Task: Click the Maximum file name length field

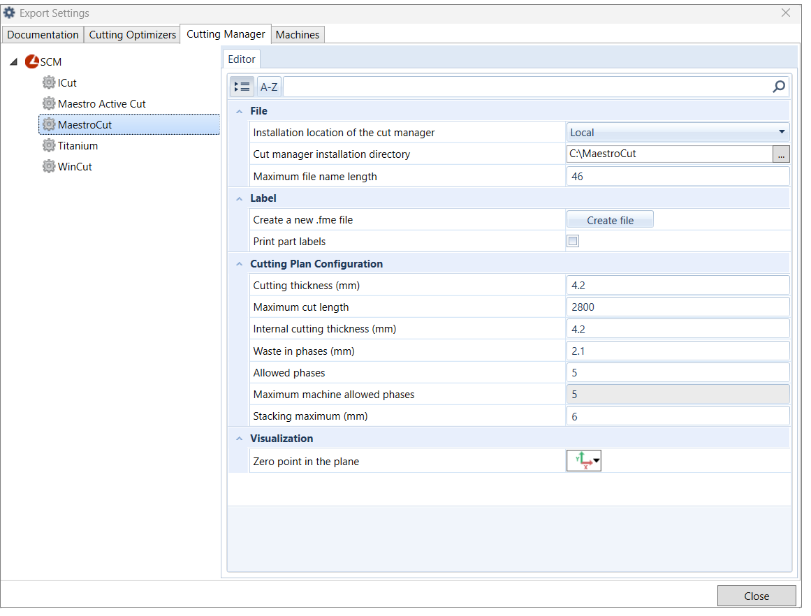Action: coord(678,177)
